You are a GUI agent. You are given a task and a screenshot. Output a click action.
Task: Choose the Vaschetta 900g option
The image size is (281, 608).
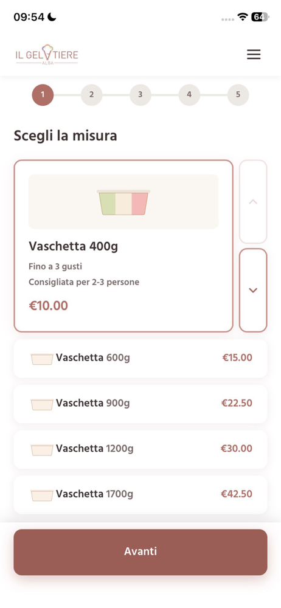point(140,404)
